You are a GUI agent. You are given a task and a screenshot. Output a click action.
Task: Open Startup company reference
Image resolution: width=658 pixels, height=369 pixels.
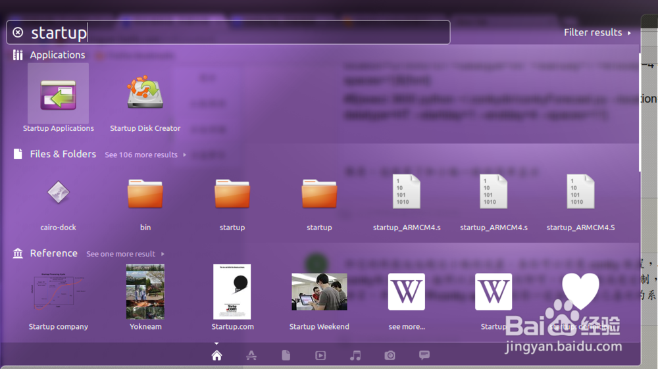59,300
